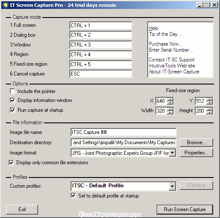Select the Purchase Now link
The image size is (220, 218).
166,44
